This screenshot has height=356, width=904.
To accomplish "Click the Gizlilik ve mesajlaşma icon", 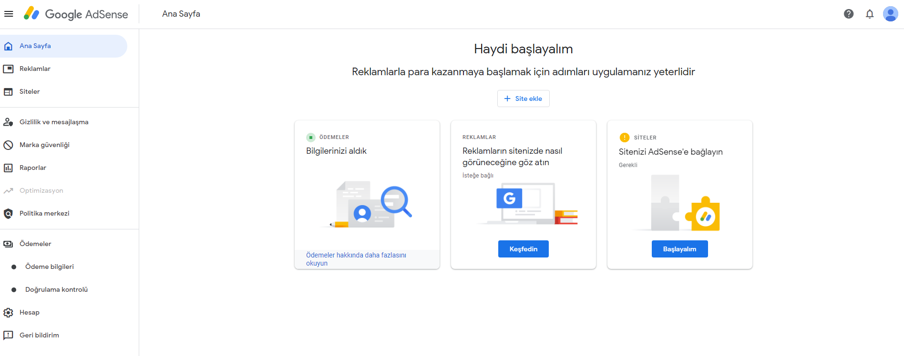I will pos(8,122).
